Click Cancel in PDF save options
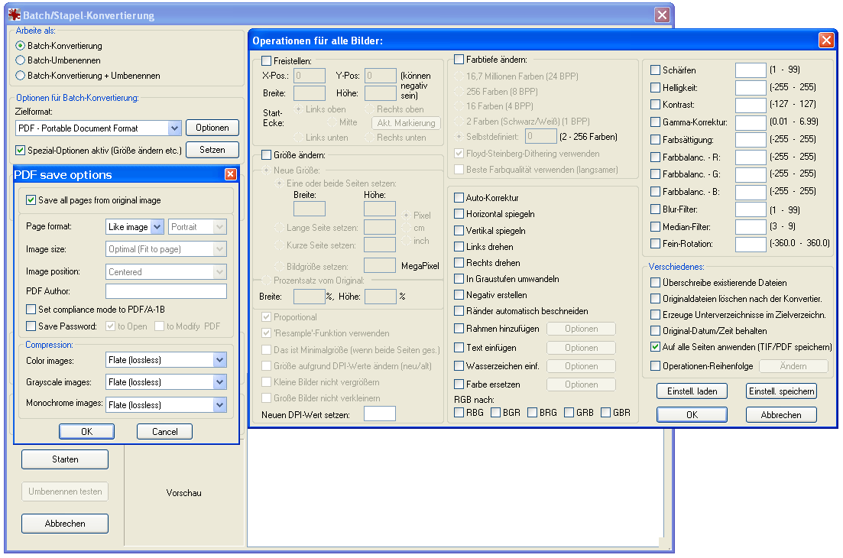Viewport: 843px width, 558px height. (164, 432)
